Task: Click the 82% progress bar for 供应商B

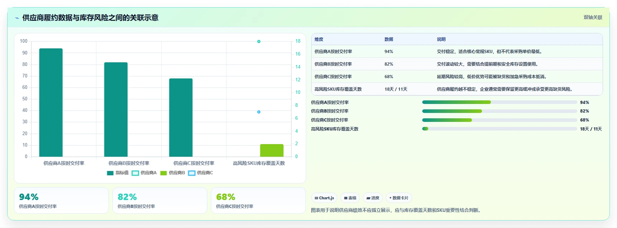Action: [x=500, y=111]
